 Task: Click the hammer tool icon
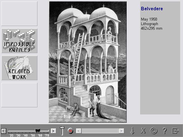pyautogui.click(x=62, y=131)
